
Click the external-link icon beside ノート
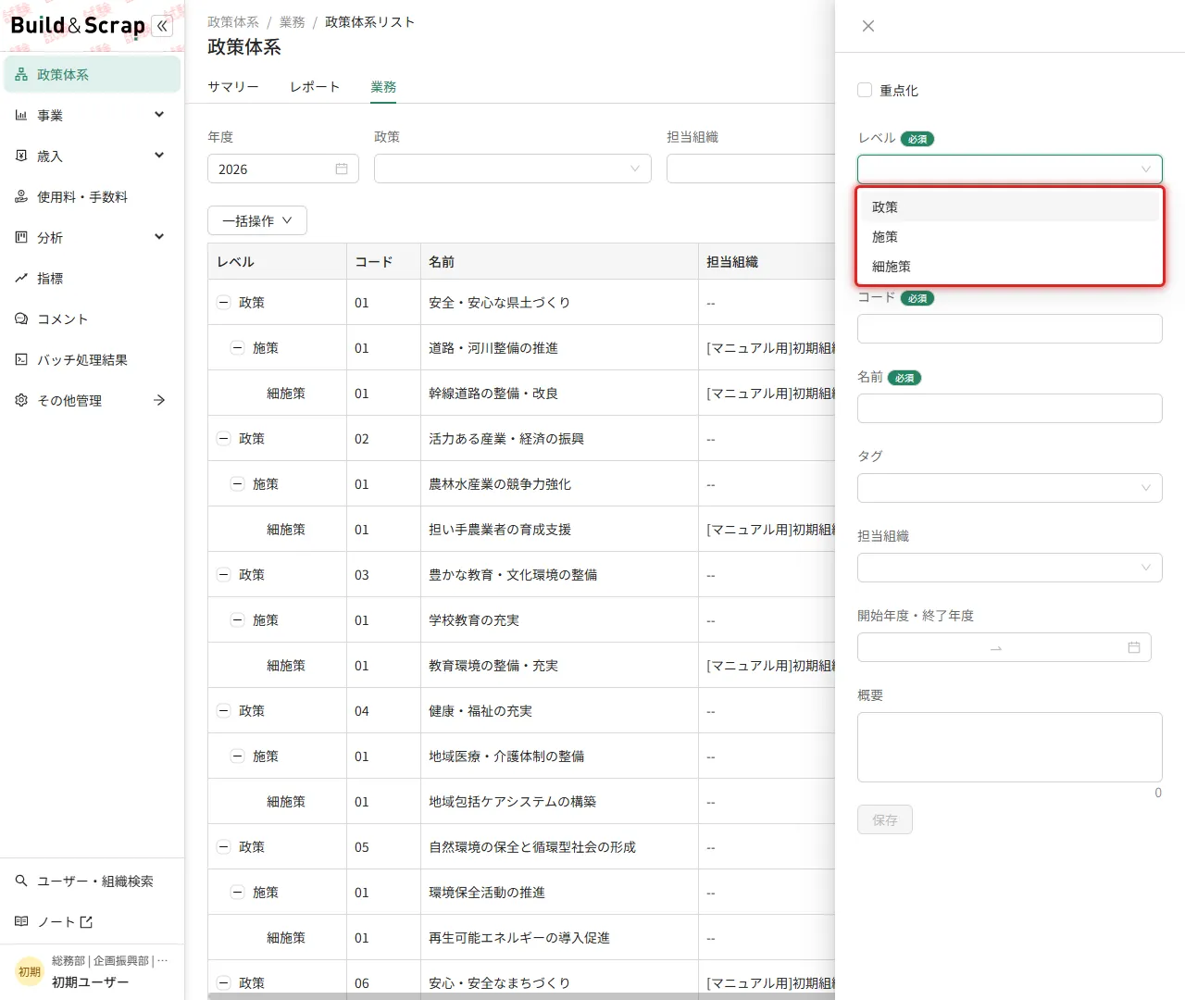pos(87,922)
